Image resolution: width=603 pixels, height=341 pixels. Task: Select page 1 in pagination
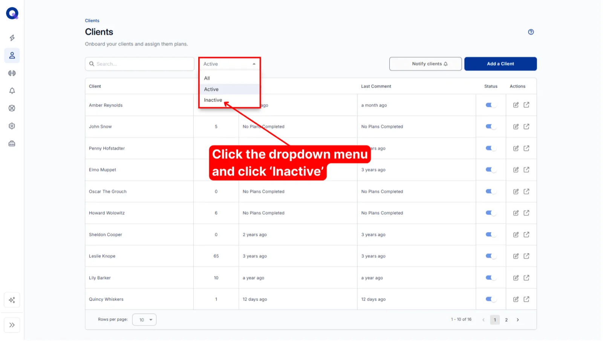pyautogui.click(x=495, y=320)
